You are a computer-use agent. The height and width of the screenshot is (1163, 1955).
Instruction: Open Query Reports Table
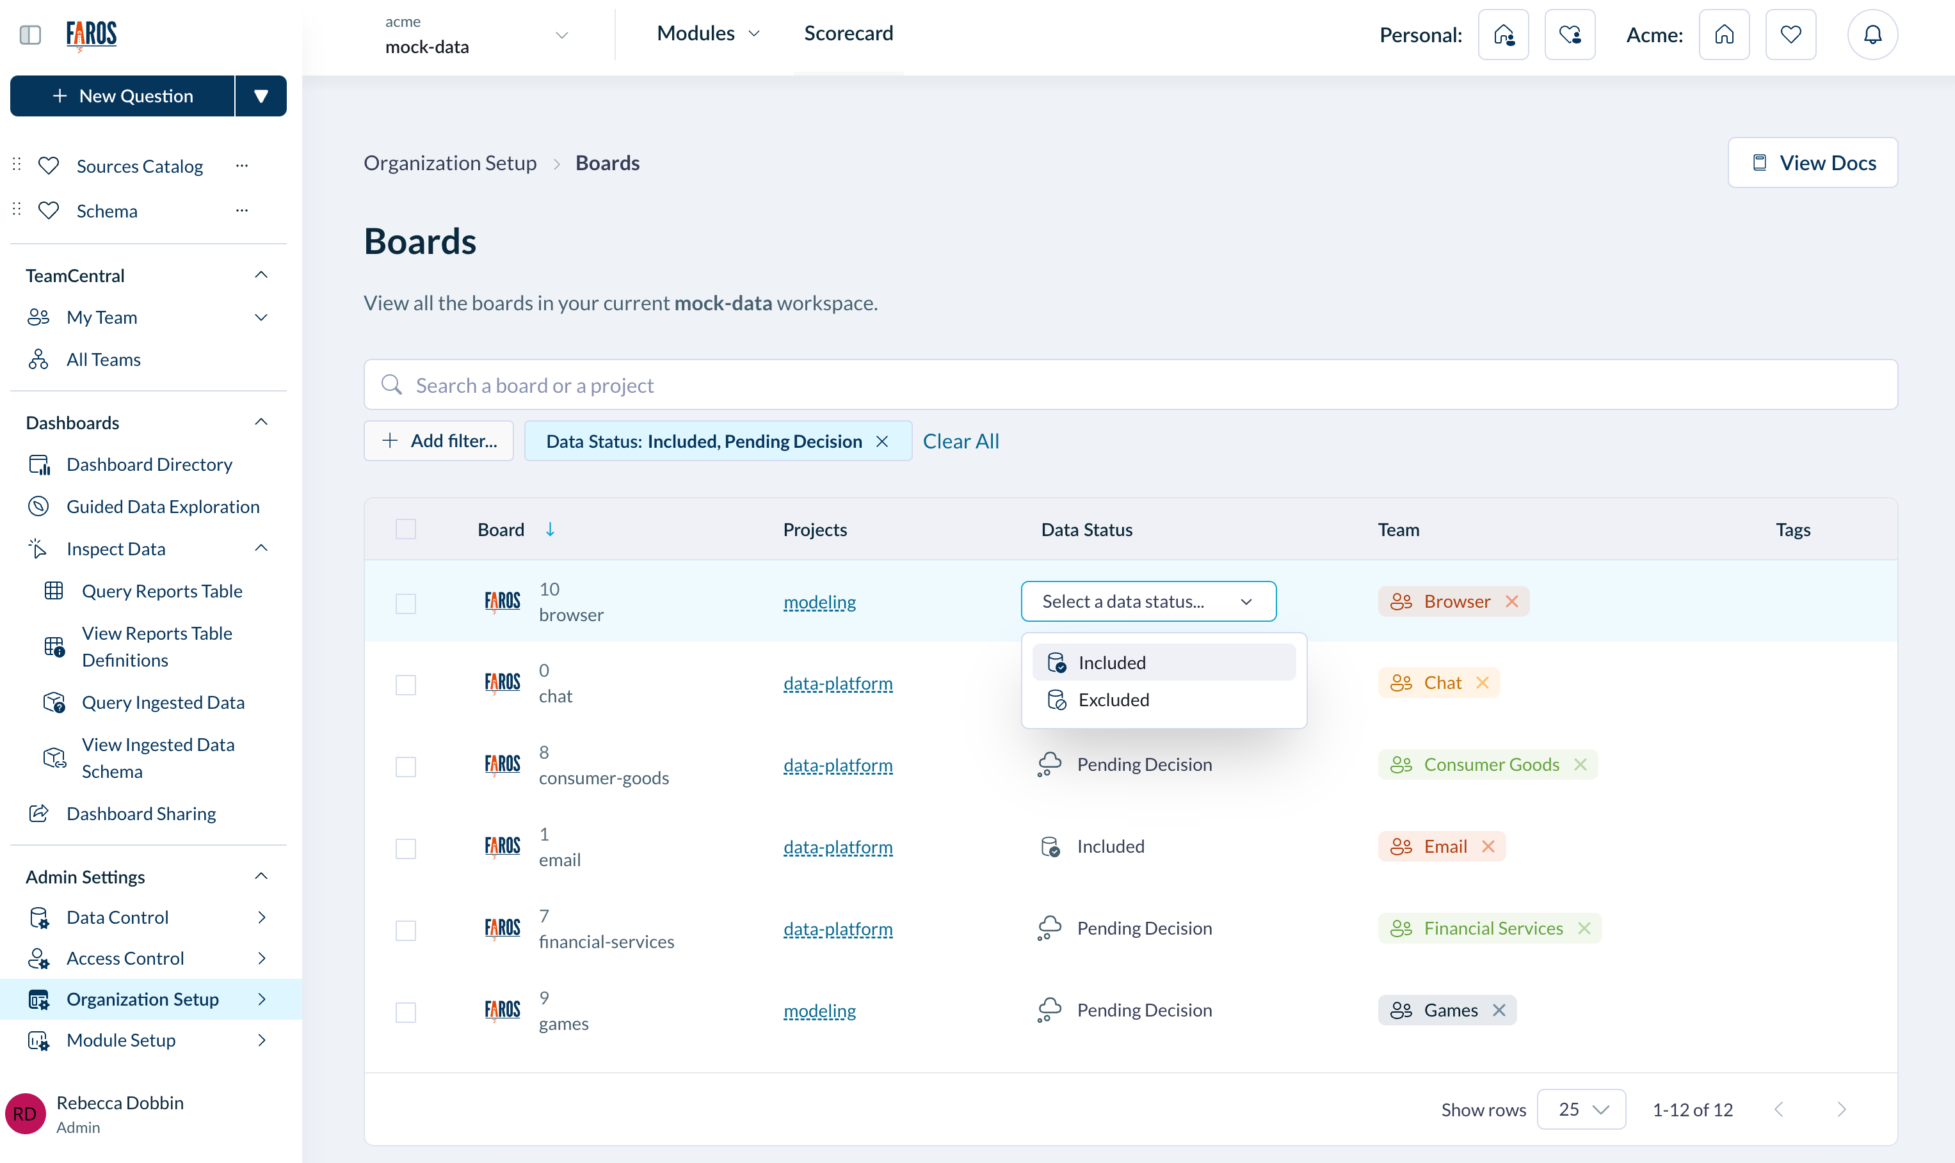pos(161,591)
